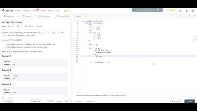197x111 pixels.
Task: Click the Contribute link
Action: (x=90, y=101)
